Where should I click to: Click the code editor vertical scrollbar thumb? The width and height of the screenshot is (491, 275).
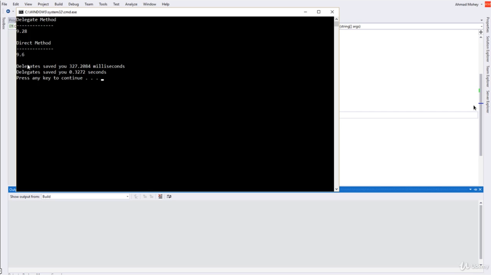point(481,115)
